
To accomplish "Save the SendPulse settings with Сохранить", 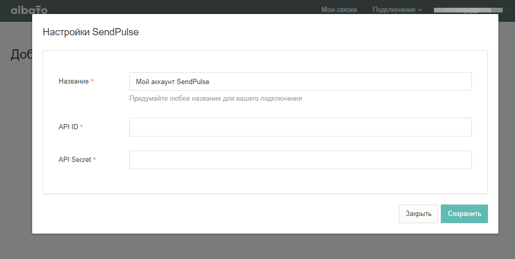I will tap(464, 214).
